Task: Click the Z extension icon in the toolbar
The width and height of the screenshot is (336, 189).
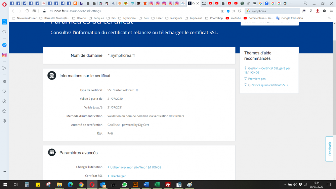Action: click(x=311, y=11)
